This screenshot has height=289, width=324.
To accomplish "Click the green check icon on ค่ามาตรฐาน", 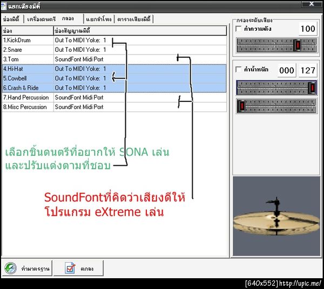I will 10,268.
